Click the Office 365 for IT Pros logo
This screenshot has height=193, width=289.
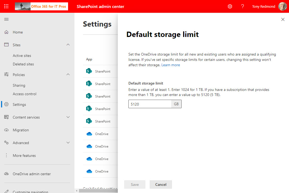tap(41, 6)
